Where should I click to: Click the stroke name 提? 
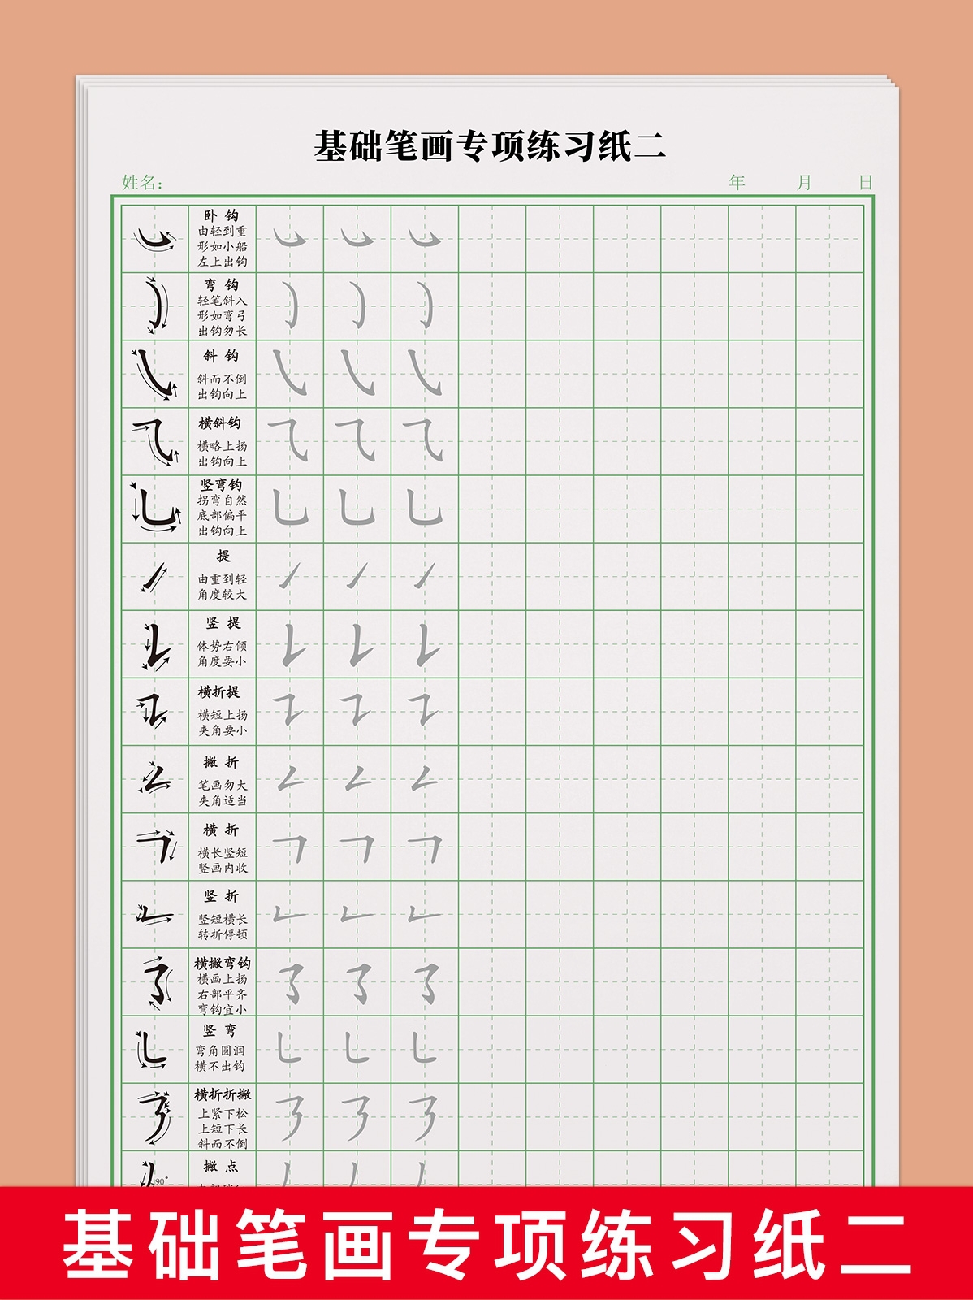pyautogui.click(x=223, y=556)
